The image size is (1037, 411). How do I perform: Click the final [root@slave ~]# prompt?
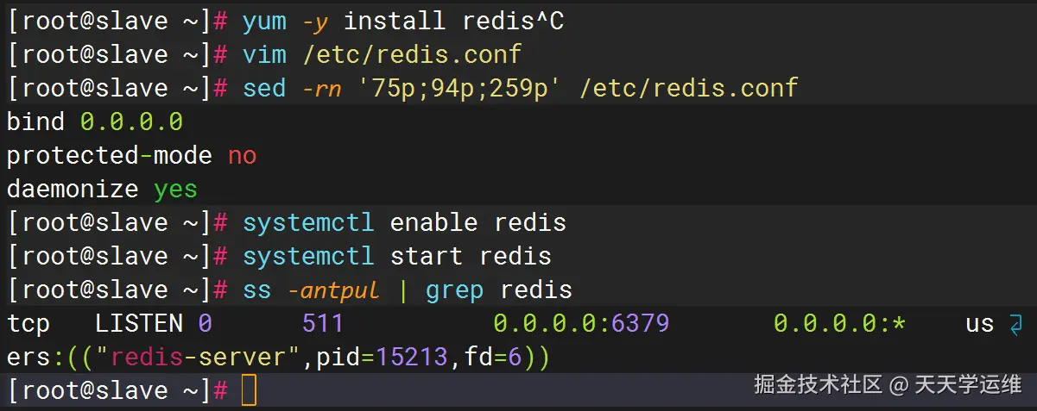(x=117, y=390)
